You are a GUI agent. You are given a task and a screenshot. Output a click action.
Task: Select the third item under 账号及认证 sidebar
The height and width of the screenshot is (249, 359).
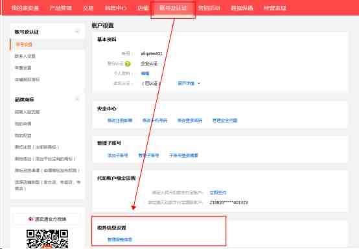(x=23, y=68)
